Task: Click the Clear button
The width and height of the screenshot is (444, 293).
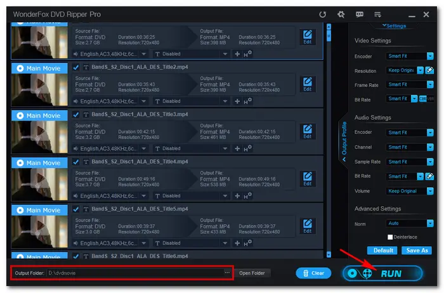Action: coord(313,273)
